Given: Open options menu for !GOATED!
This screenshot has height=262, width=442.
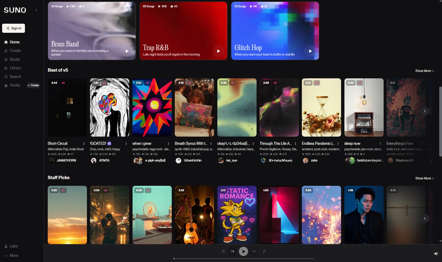Looking at the screenshot, I should pyautogui.click(x=126, y=144).
